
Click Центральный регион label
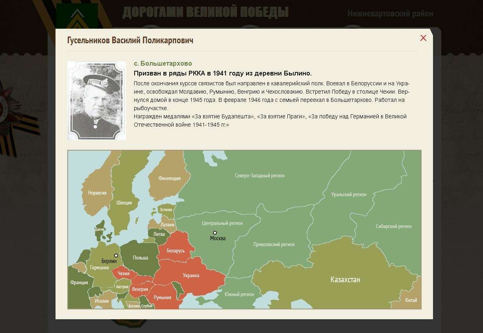222,223
